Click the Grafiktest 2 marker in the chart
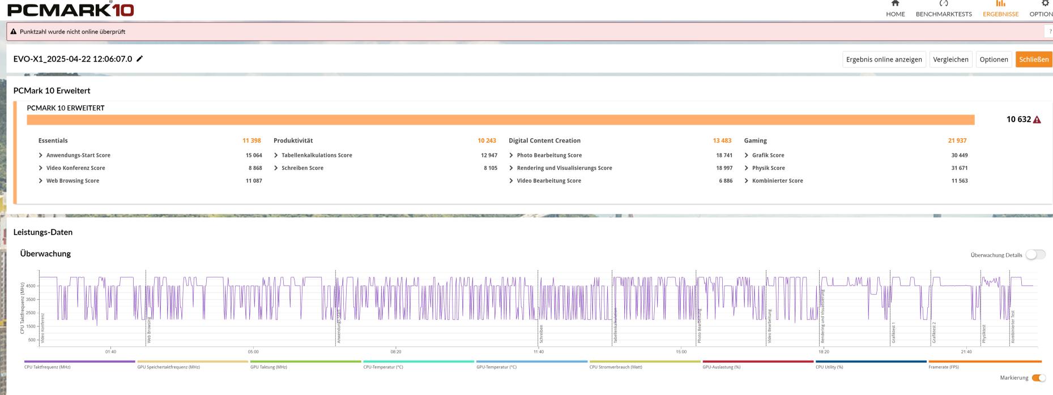 (x=934, y=333)
